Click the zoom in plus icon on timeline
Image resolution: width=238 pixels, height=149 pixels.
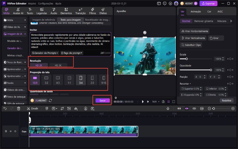click(233, 108)
